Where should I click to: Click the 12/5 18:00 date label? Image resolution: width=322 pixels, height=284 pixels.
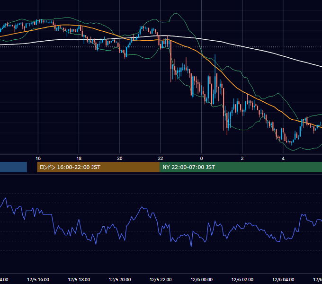(79, 279)
